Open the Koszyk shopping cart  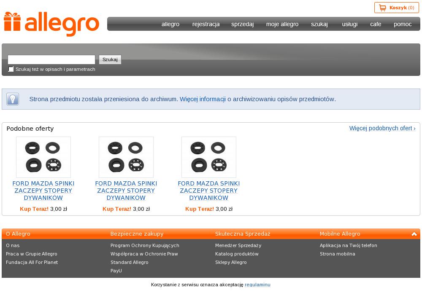pos(396,8)
